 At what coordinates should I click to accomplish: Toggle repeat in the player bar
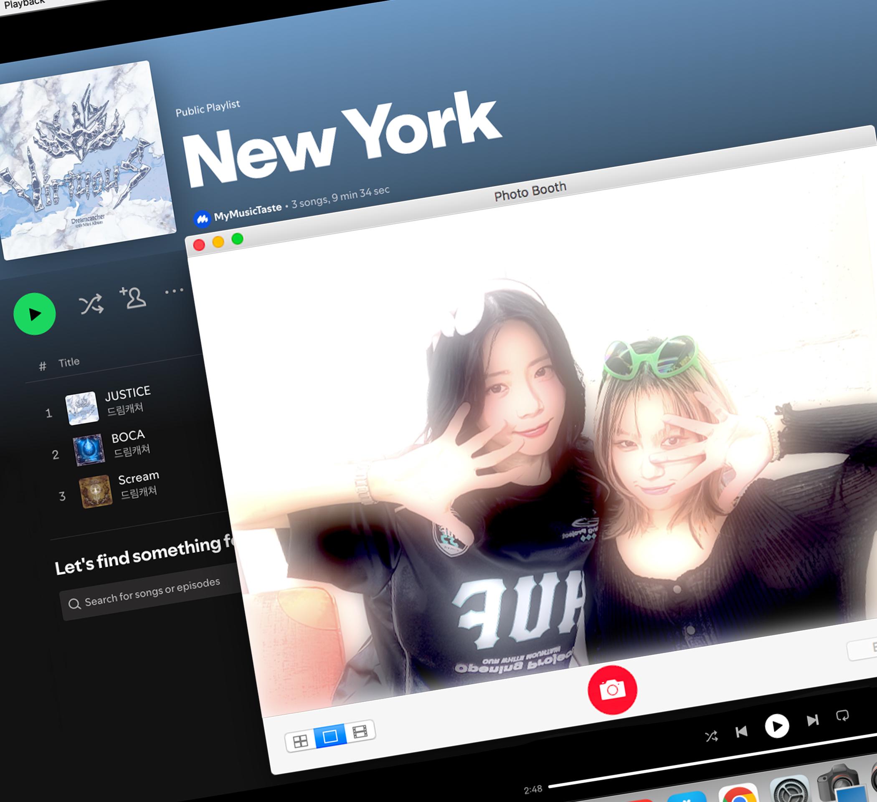click(x=843, y=716)
